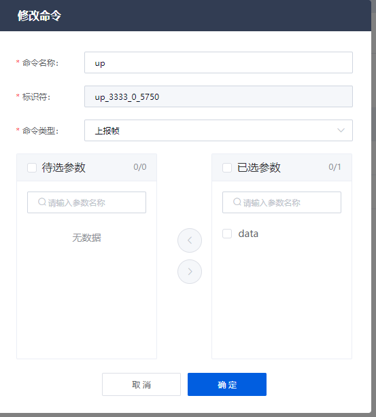
Task: Click the 已选参数 panel header title
Action: point(259,168)
